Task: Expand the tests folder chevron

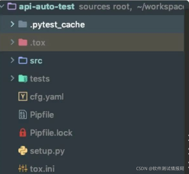Action: pyautogui.click(x=13, y=78)
